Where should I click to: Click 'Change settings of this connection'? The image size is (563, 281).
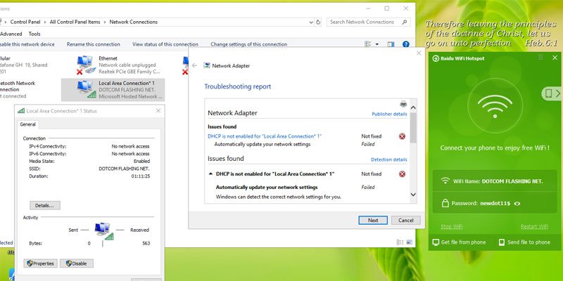click(249, 44)
